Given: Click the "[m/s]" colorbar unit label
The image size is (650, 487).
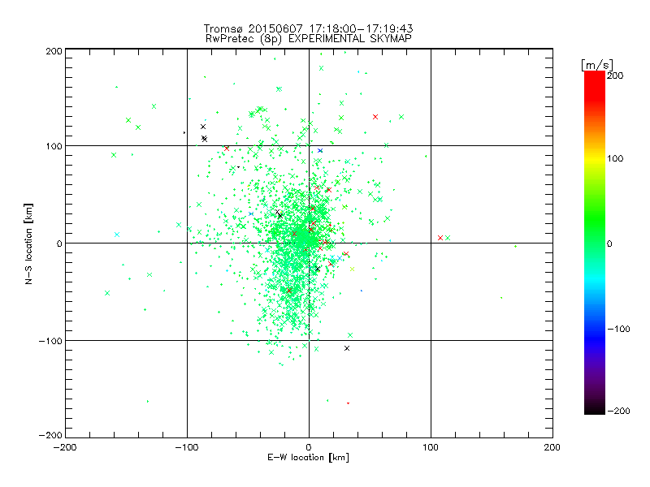Looking at the screenshot, I should pyautogui.click(x=596, y=66).
